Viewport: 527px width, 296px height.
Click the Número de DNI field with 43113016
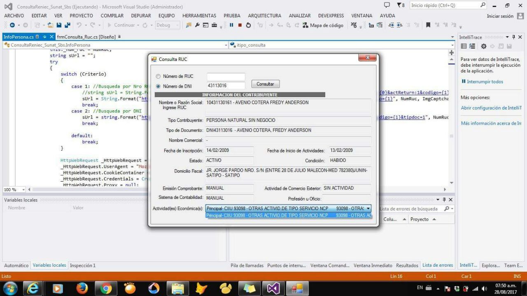click(226, 86)
